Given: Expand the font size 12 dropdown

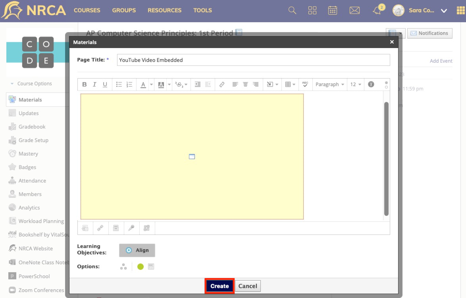Looking at the screenshot, I should [x=355, y=84].
